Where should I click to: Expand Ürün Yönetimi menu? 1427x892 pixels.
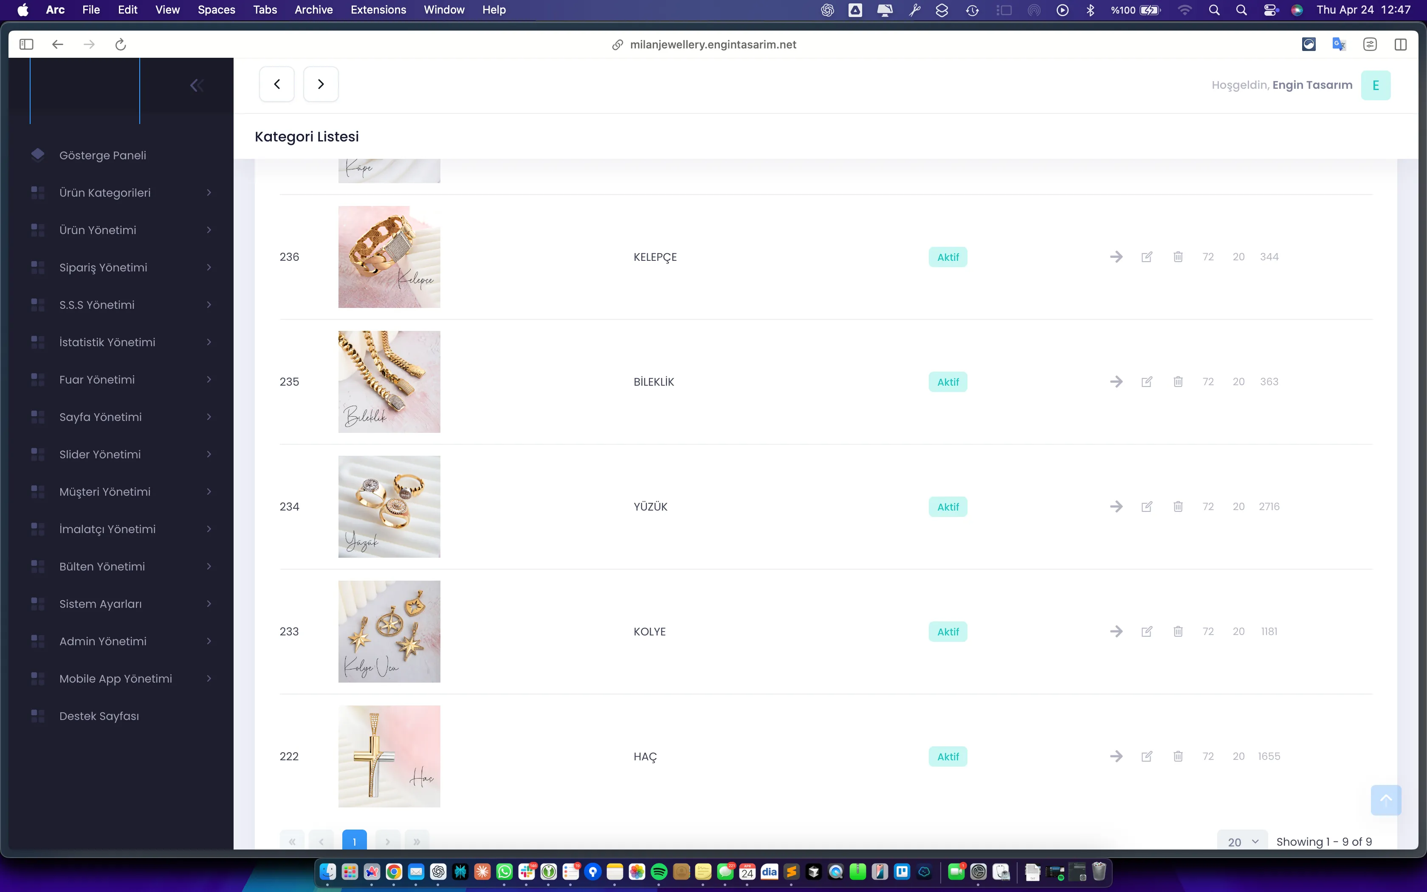coord(121,230)
